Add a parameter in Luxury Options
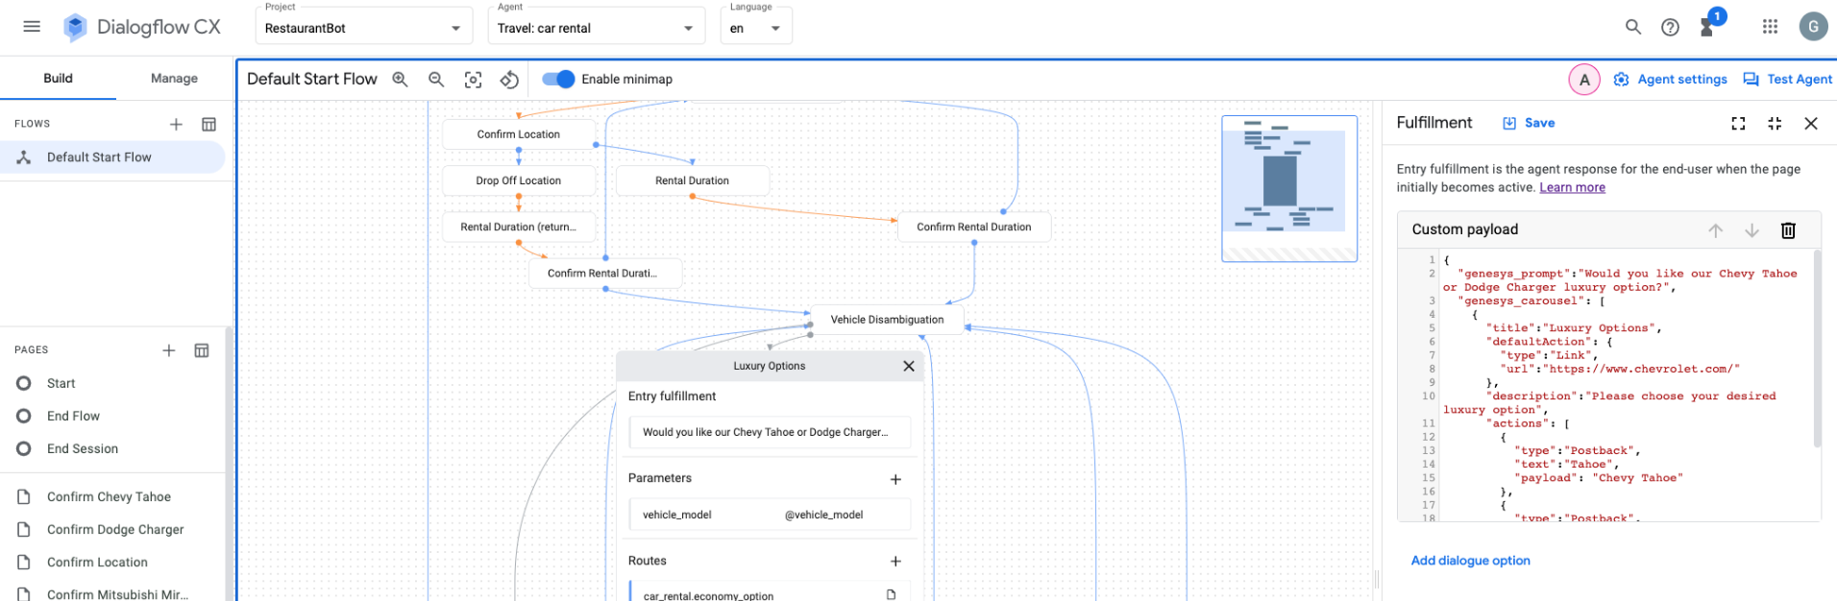Screen dimensions: 1837x601 [895, 479]
